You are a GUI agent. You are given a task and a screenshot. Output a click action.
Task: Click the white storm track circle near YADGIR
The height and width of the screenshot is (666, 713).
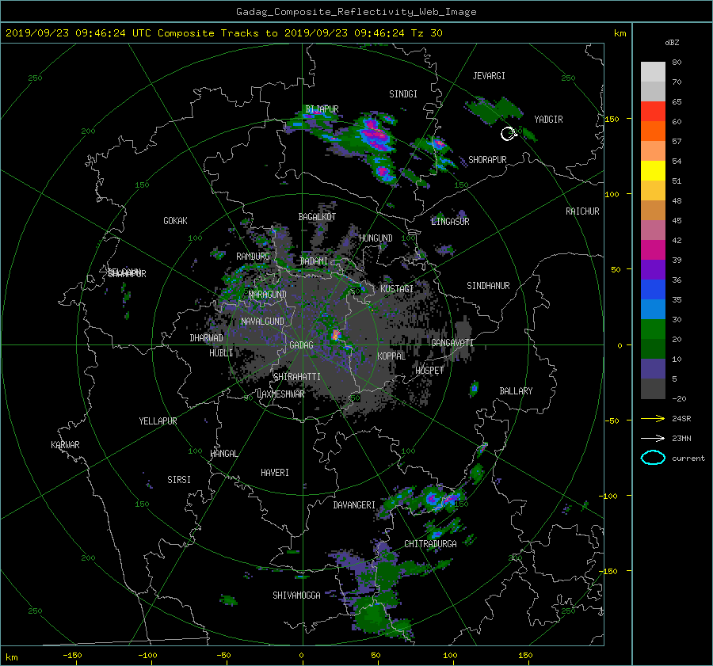pyautogui.click(x=508, y=134)
